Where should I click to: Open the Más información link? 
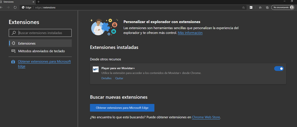click(x=190, y=33)
